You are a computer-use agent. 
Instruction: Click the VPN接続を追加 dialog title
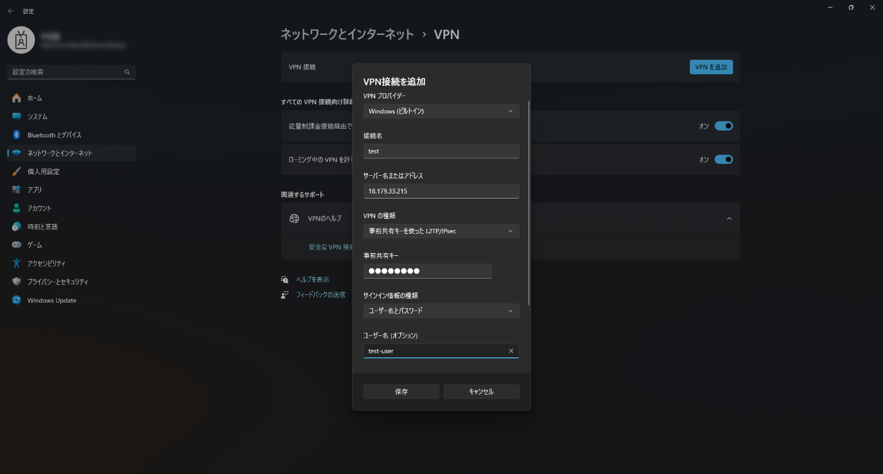pos(394,82)
